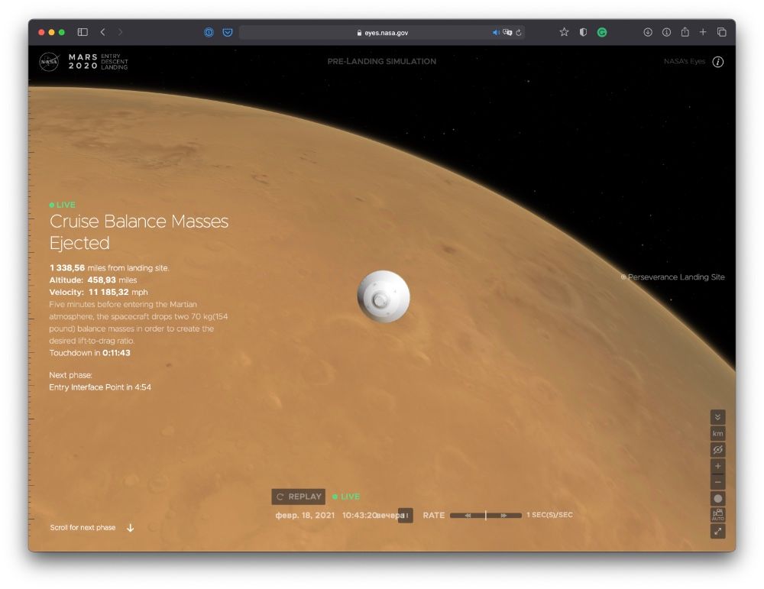Click the spacecraft capsule model
Screen dimensions: 764x589
pyautogui.click(x=384, y=296)
